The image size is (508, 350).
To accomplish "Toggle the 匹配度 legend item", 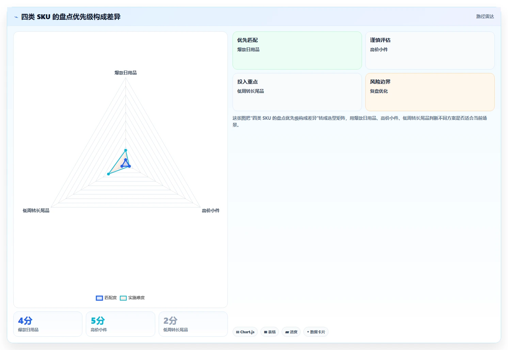I will [106, 298].
